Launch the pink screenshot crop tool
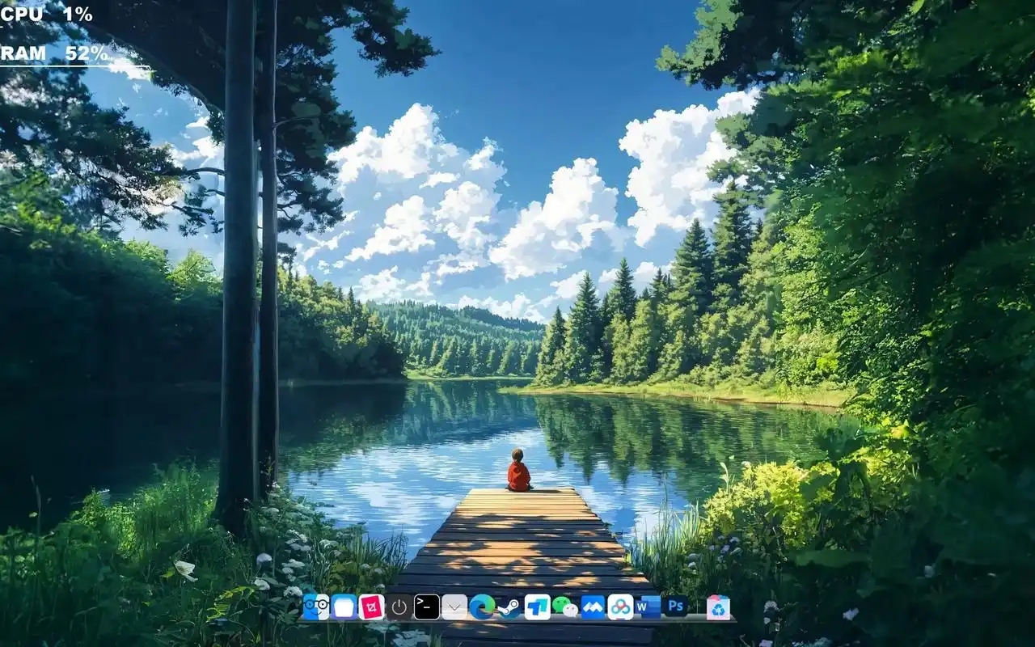 click(x=371, y=607)
